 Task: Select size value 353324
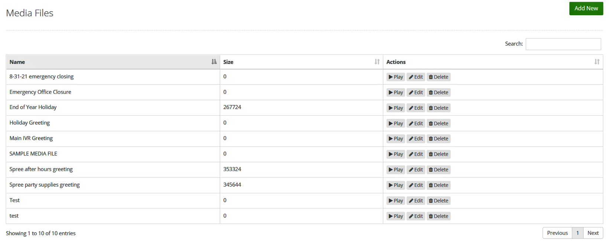coord(232,169)
